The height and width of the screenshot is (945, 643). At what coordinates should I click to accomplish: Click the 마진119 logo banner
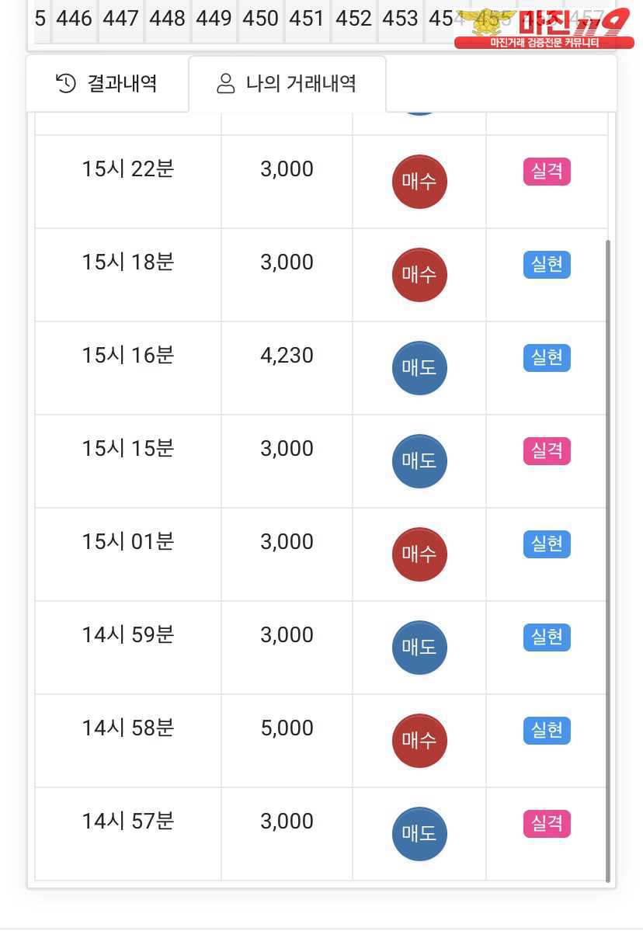[544, 29]
